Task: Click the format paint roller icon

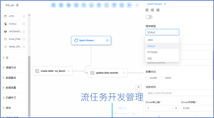Action: 114,5
